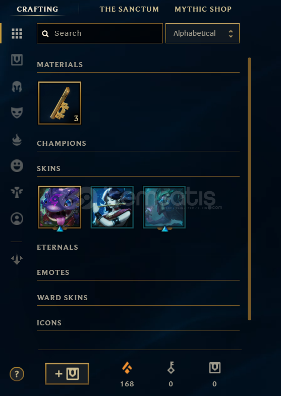Show skins filter with mask icon
The height and width of the screenshot is (396, 281).
click(x=17, y=112)
